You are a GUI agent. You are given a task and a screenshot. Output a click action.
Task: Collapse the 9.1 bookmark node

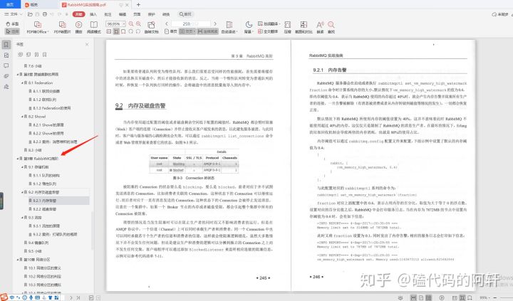[22, 167]
